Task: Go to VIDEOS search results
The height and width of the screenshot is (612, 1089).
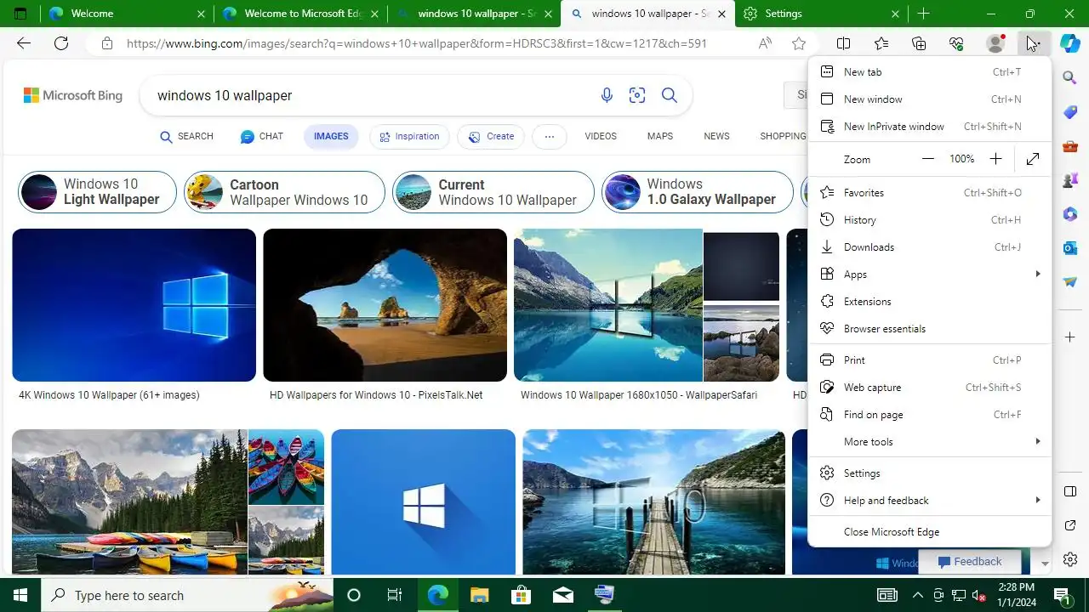Action: (x=601, y=136)
